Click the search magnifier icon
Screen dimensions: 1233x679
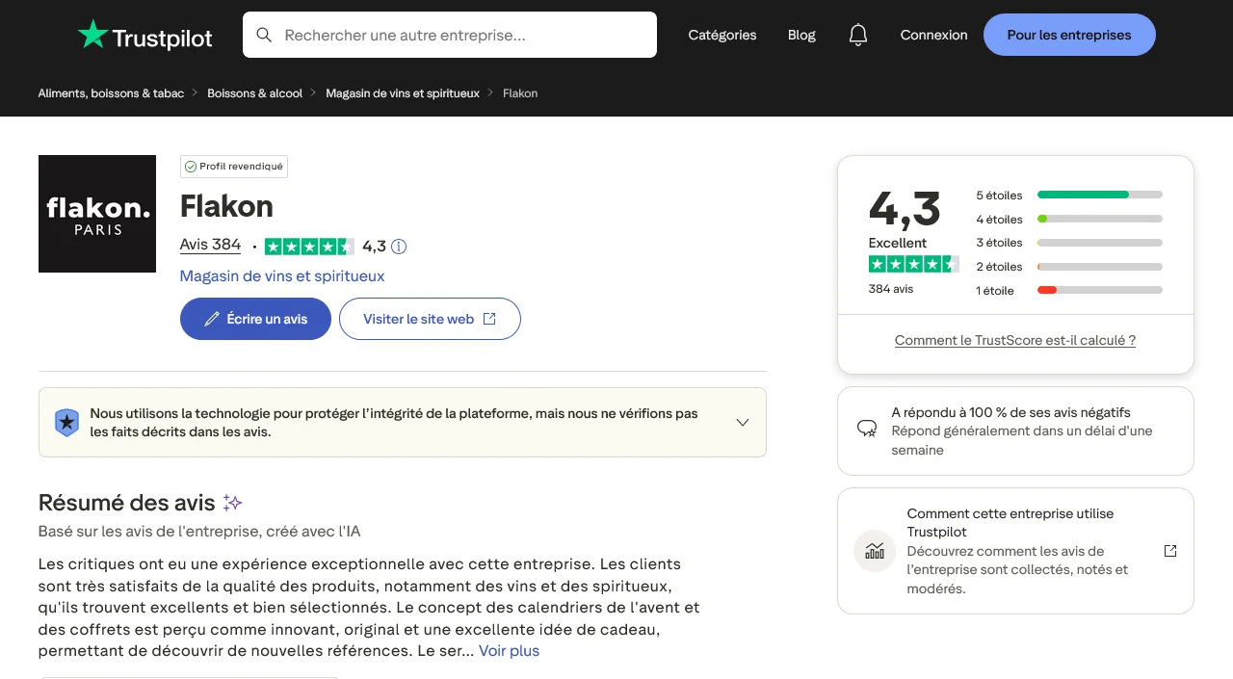click(x=263, y=35)
